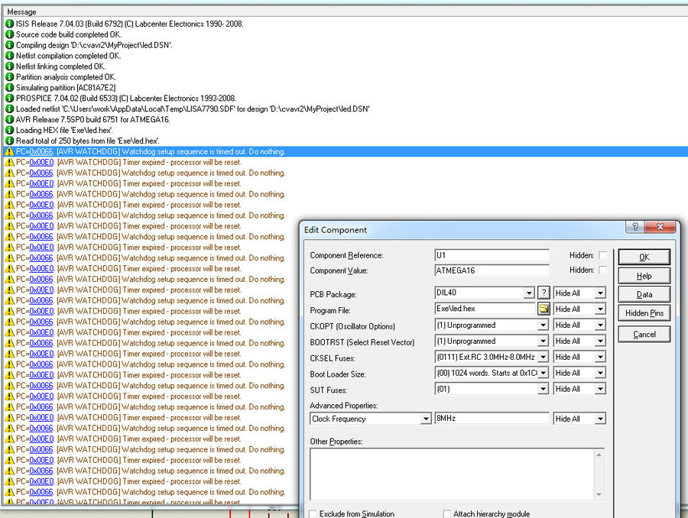This screenshot has width=688, height=518.
Task: Click the PCB Package question mark button
Action: 544,293
